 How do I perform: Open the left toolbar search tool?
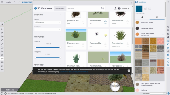2,24
